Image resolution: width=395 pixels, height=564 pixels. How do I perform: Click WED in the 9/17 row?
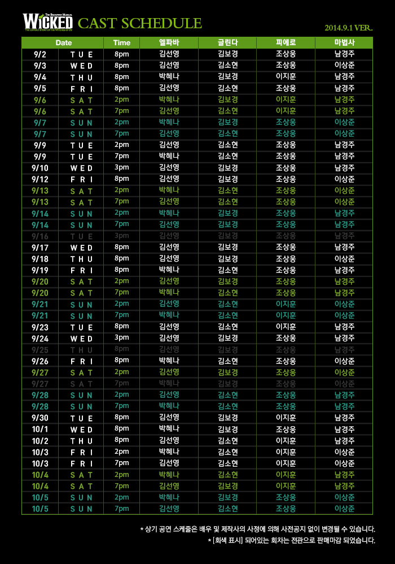pos(81,247)
